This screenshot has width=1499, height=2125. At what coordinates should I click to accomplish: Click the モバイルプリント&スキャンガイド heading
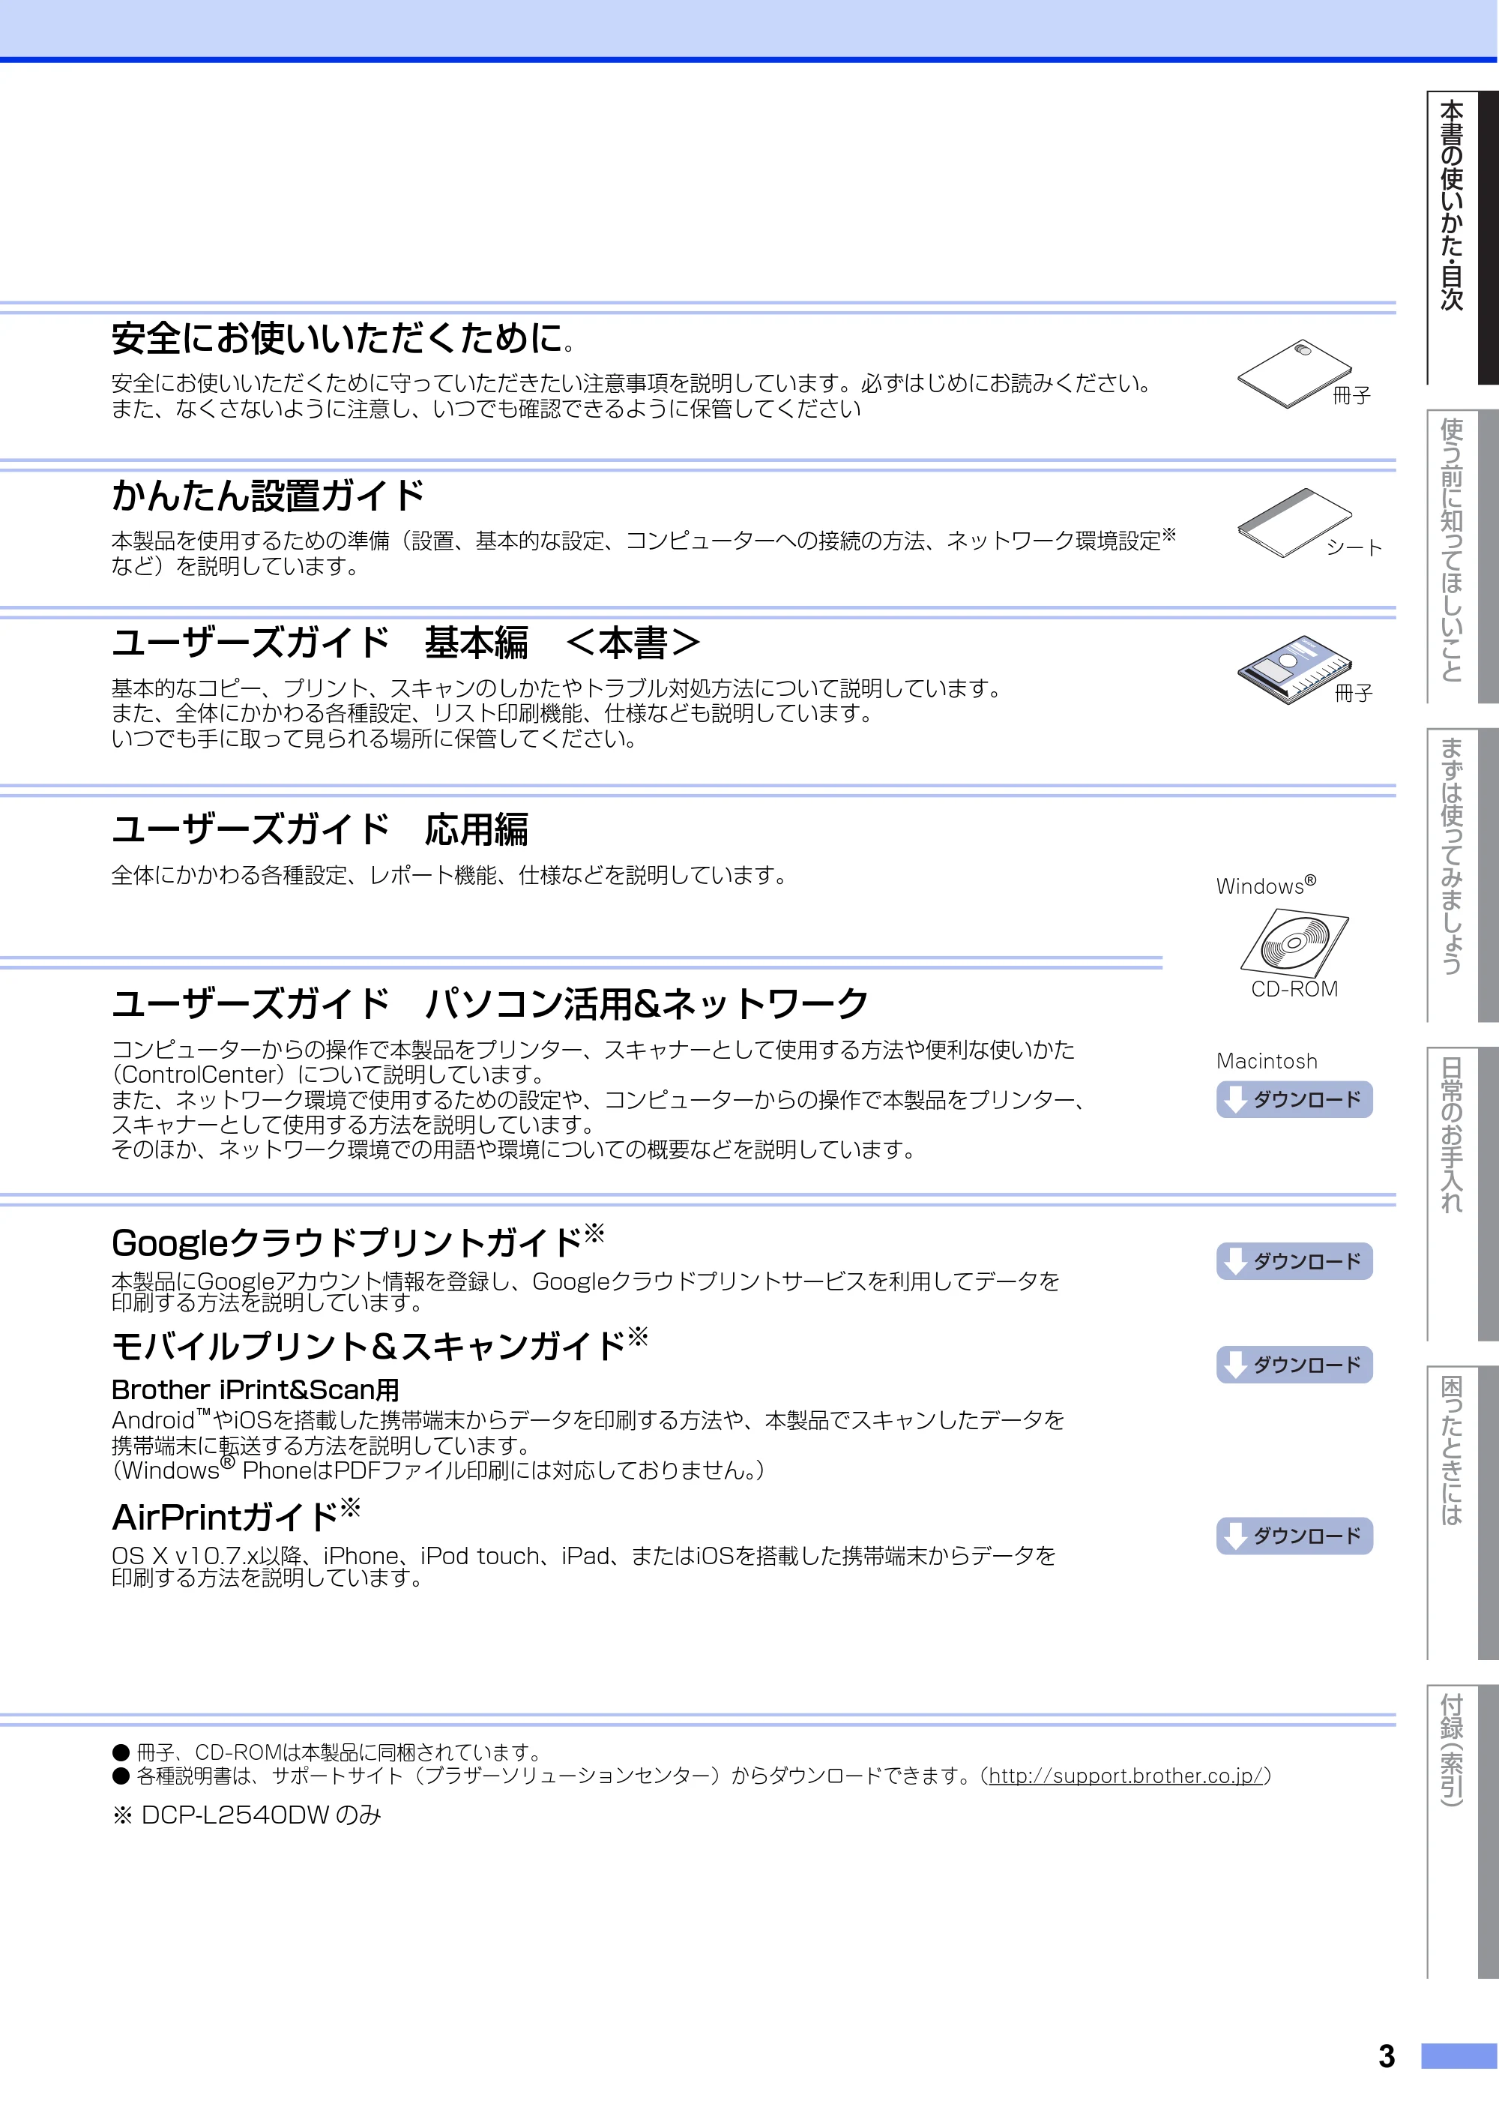379,1344
